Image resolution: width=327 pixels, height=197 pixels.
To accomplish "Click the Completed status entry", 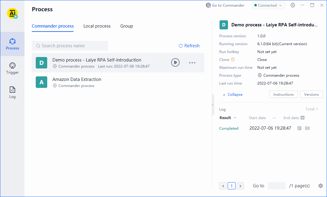I will tap(229, 128).
